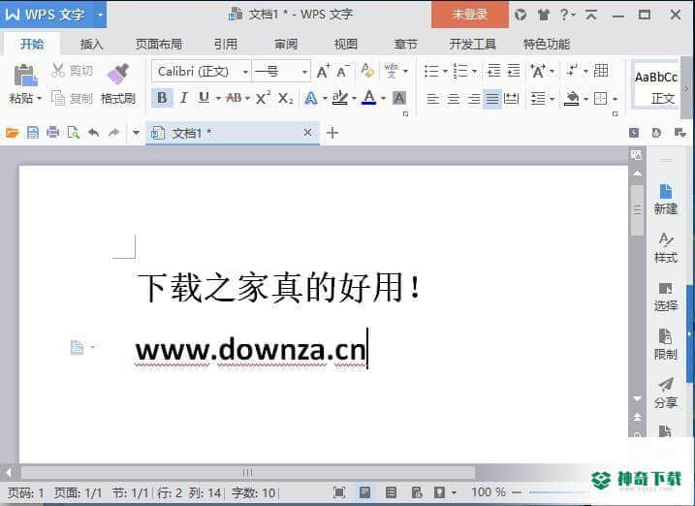Open 插入 ribbon tab
Screen dimensions: 695x506
tap(92, 45)
